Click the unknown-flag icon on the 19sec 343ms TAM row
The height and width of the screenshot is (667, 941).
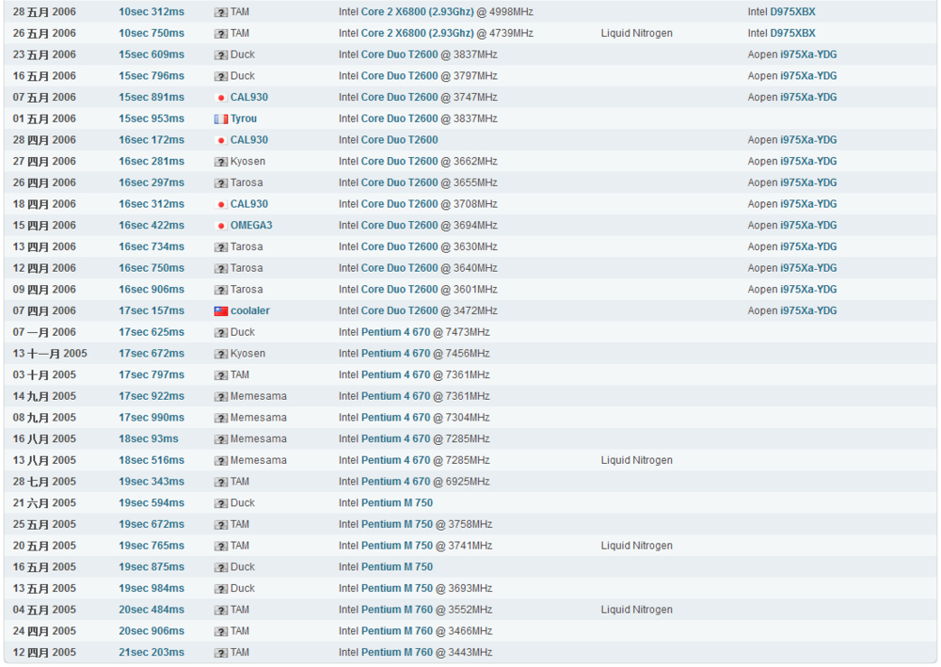coord(221,482)
